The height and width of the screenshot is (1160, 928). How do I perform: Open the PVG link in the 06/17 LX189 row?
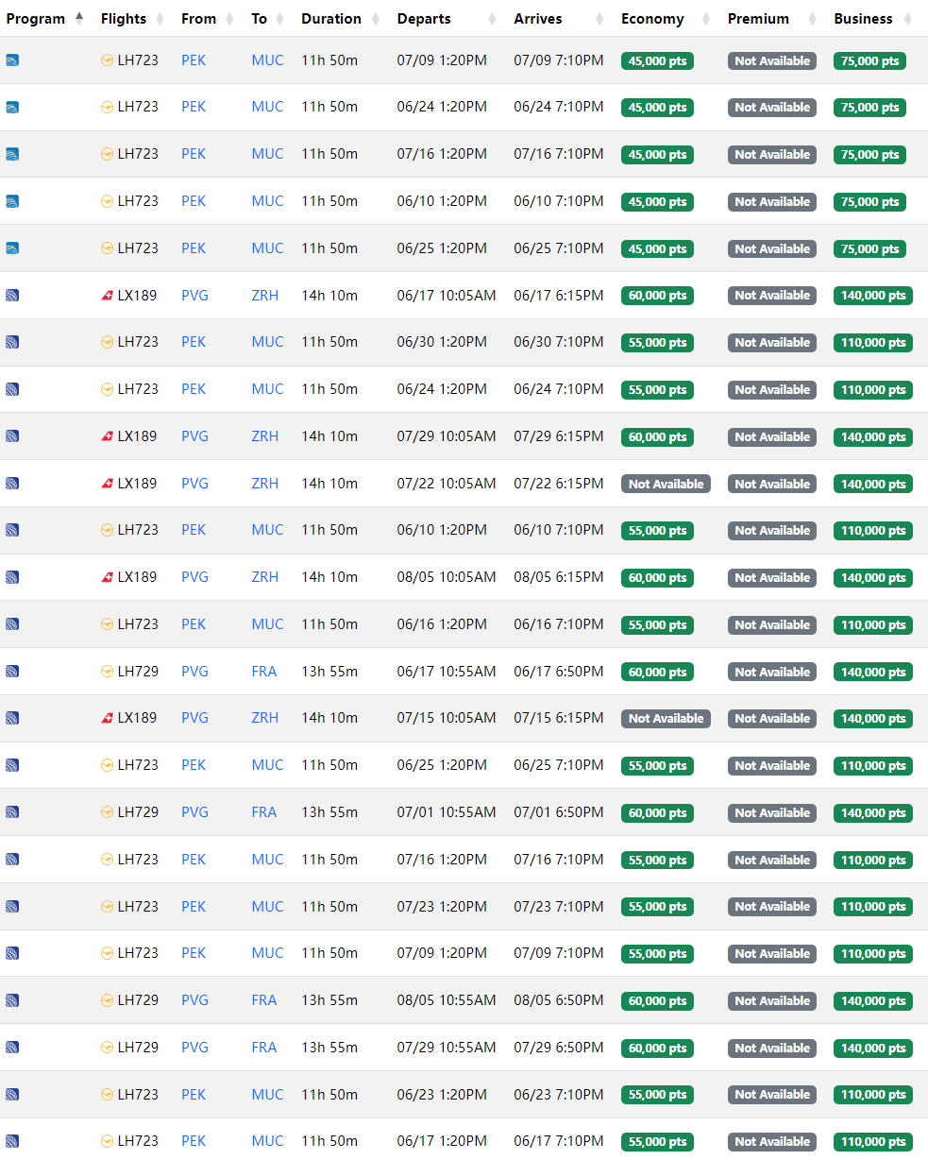pyautogui.click(x=194, y=296)
